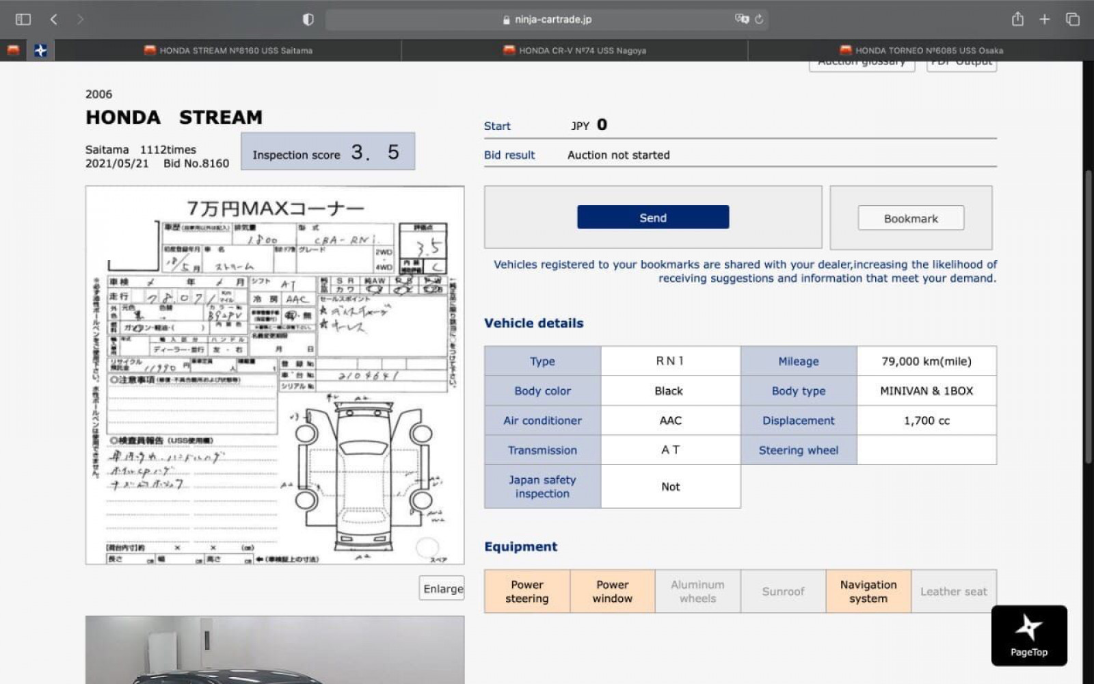Click the 'Vehicle details' heading

pyautogui.click(x=534, y=323)
